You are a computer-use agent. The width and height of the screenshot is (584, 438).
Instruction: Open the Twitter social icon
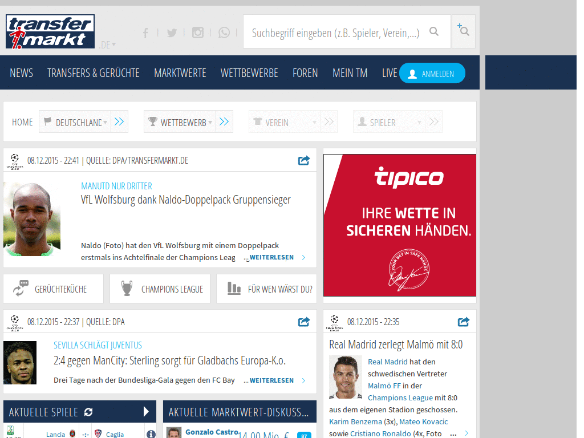pos(172,33)
